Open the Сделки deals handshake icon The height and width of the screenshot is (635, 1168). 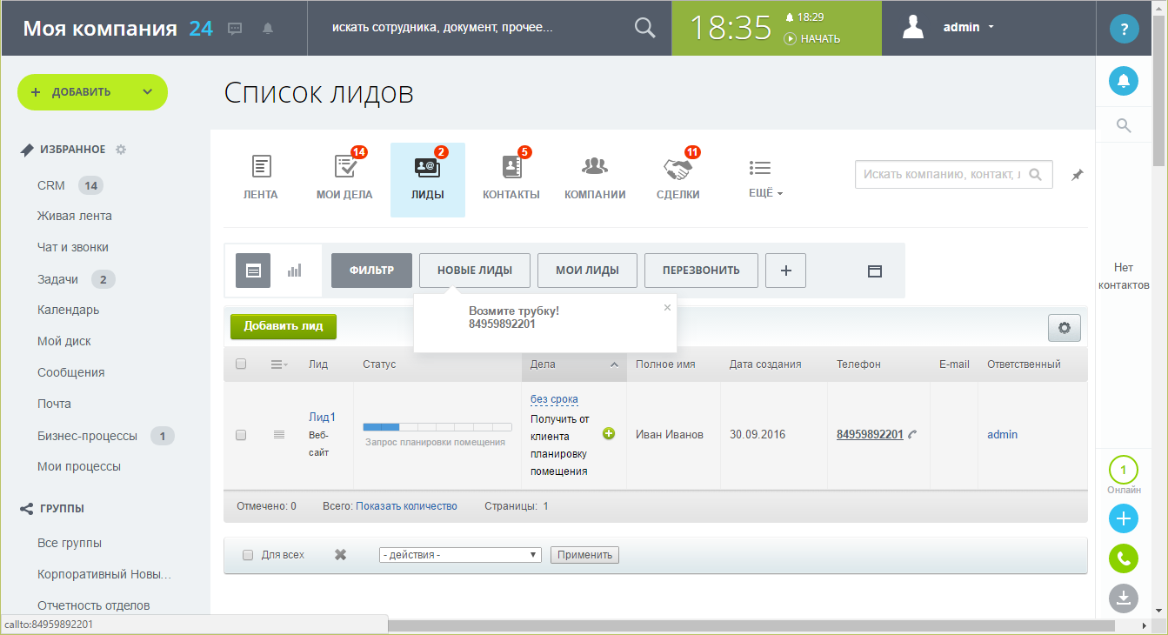[677, 169]
